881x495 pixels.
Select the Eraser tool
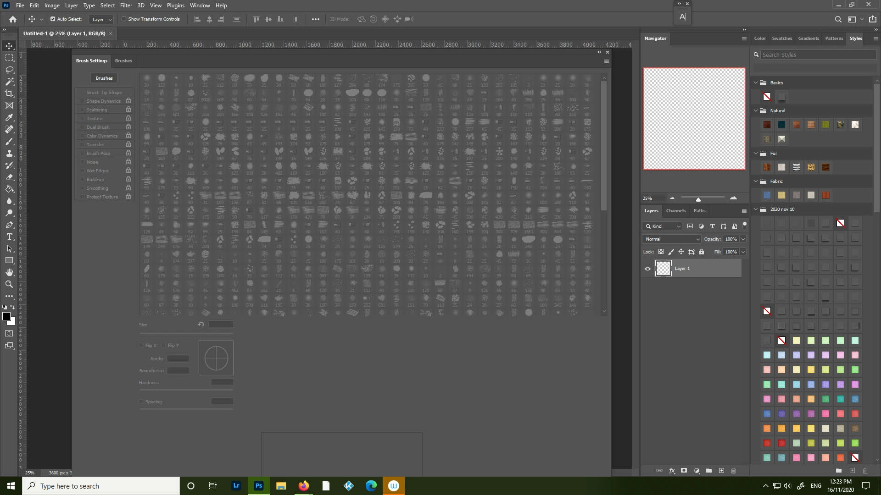(x=9, y=177)
